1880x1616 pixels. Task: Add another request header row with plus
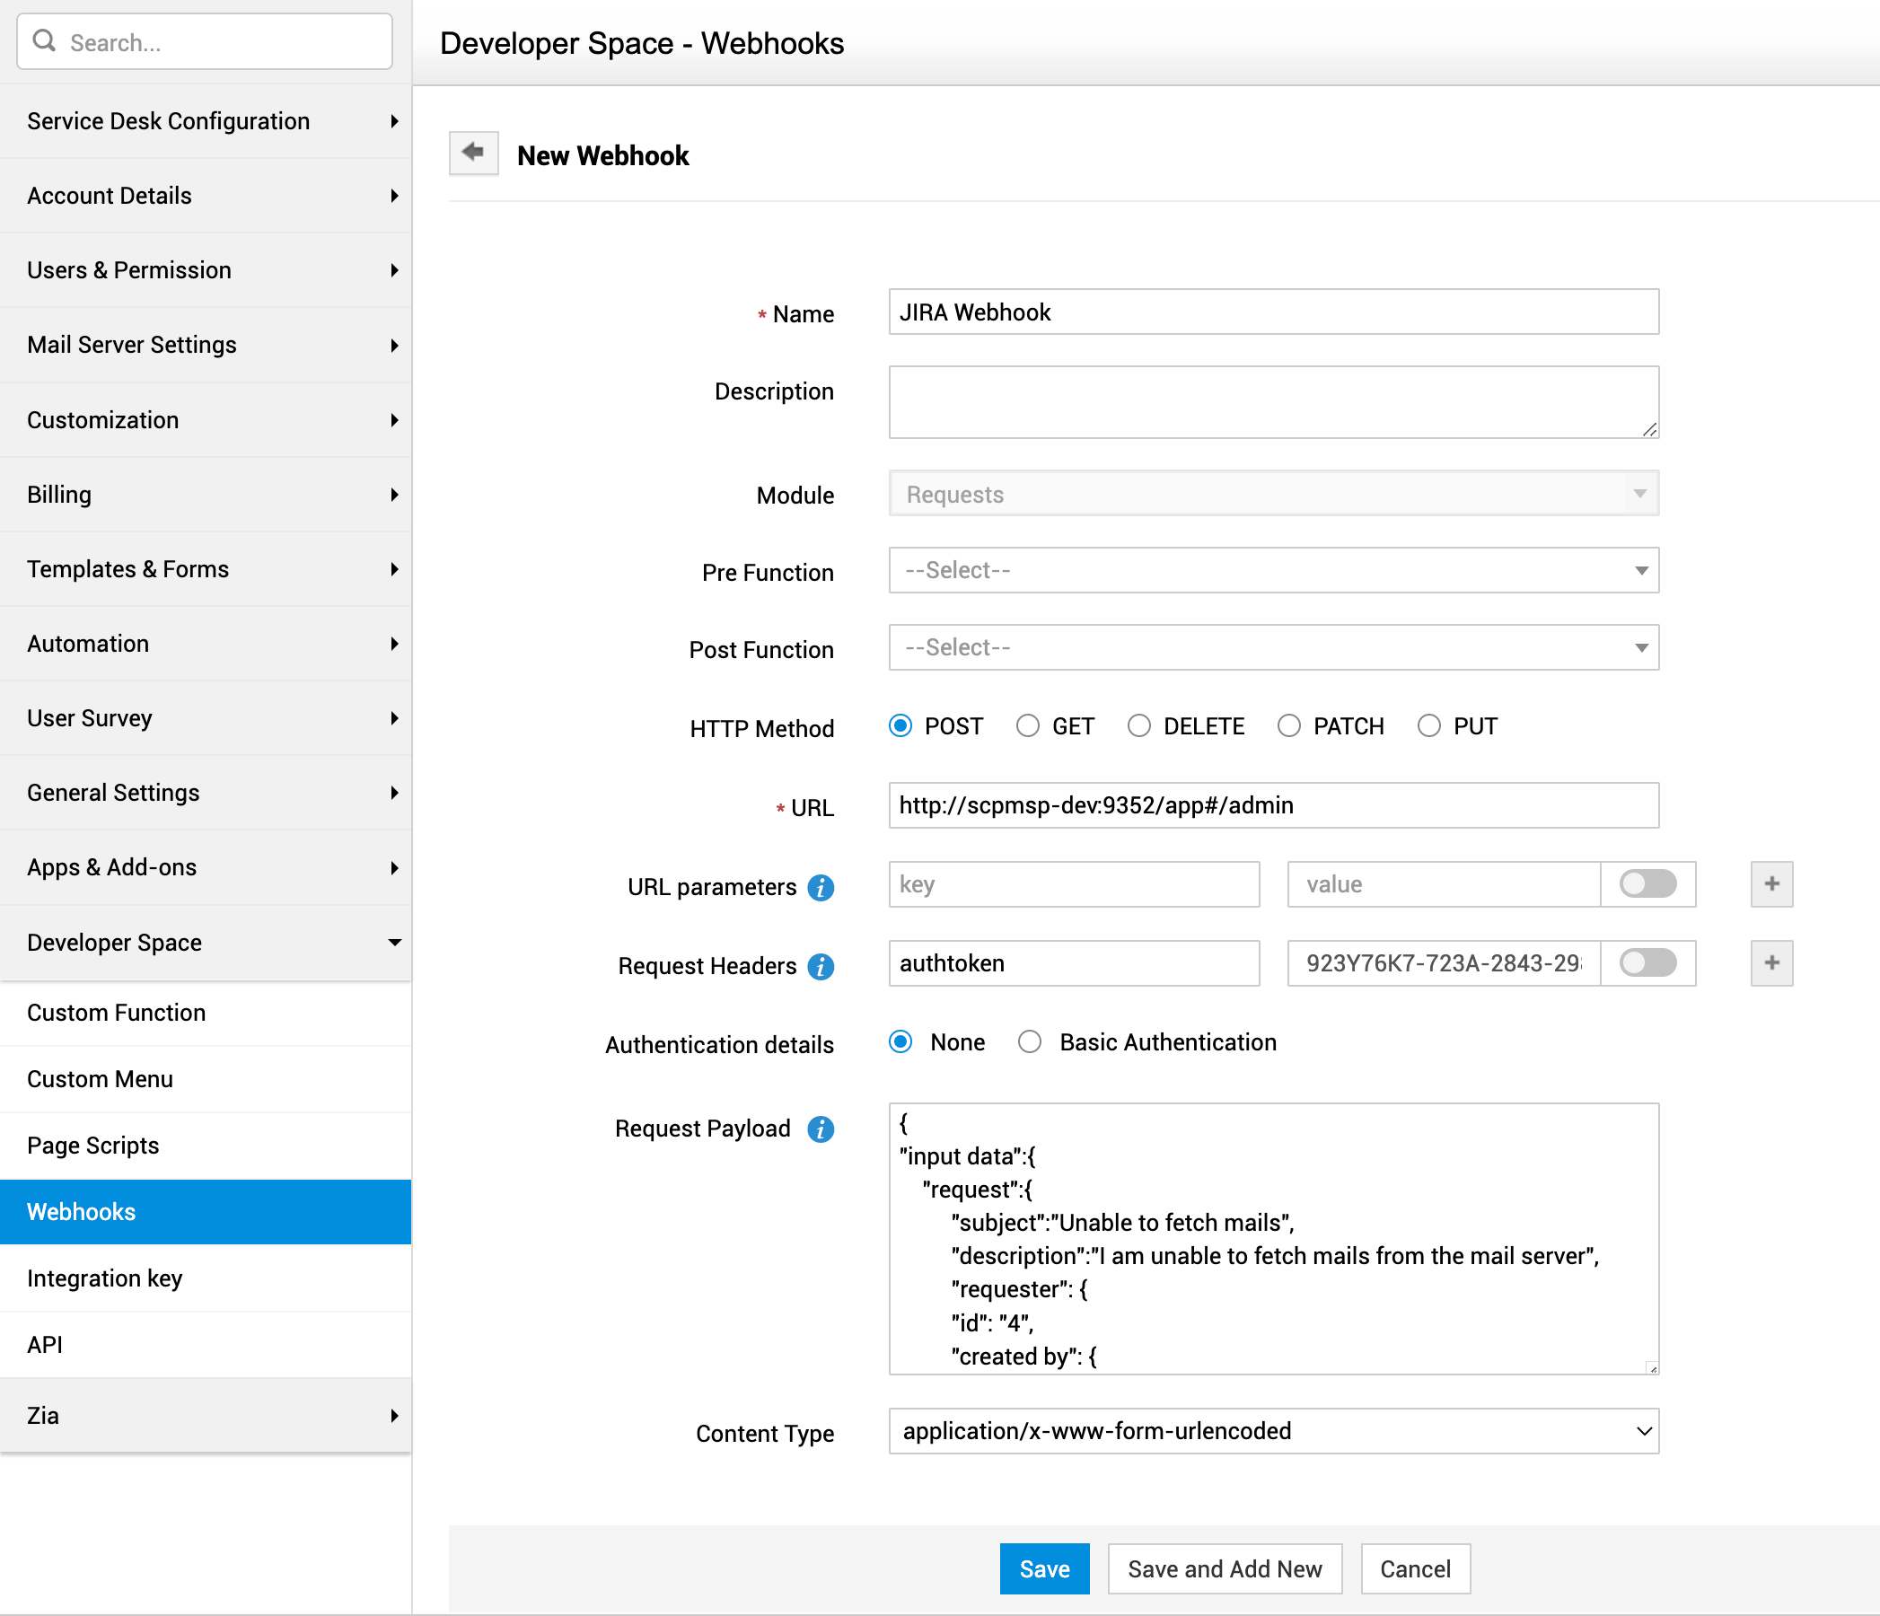coord(1771,962)
